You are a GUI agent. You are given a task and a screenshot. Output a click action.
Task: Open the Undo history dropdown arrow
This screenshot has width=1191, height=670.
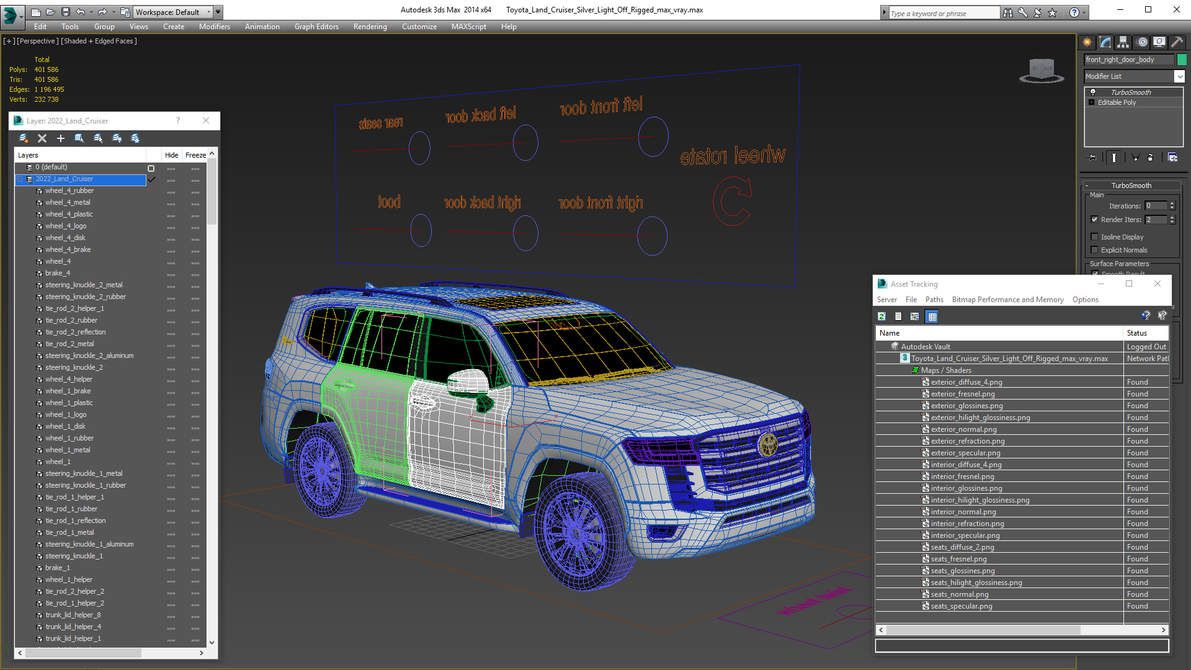point(91,12)
